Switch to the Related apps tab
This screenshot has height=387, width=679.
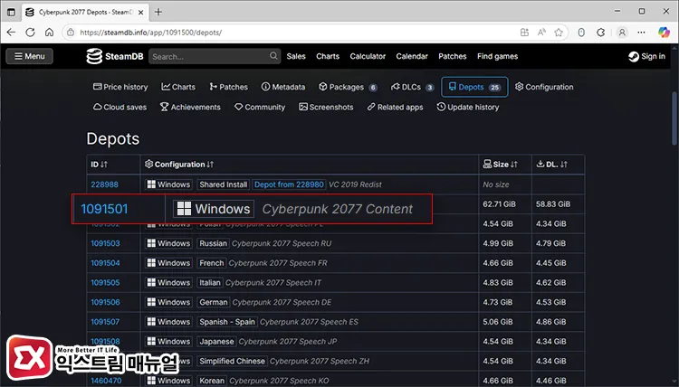tap(395, 107)
